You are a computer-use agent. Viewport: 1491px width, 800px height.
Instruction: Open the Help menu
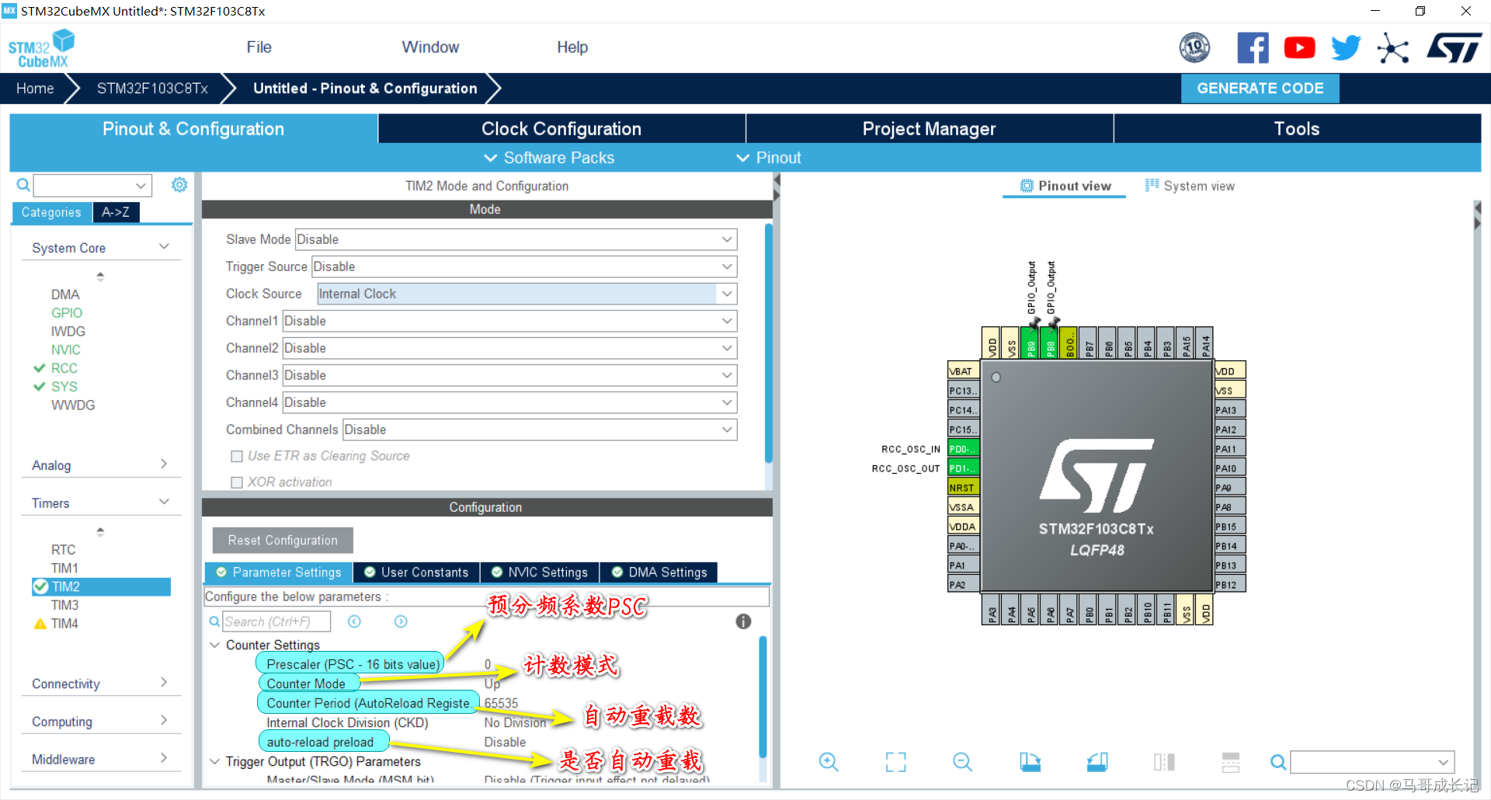(x=572, y=47)
